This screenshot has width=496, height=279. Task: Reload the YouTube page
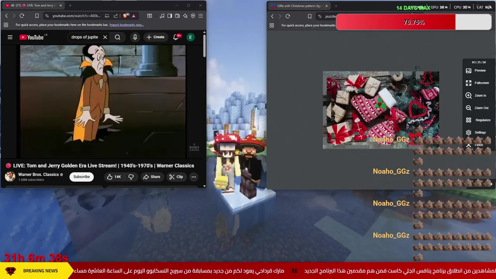click(x=22, y=16)
